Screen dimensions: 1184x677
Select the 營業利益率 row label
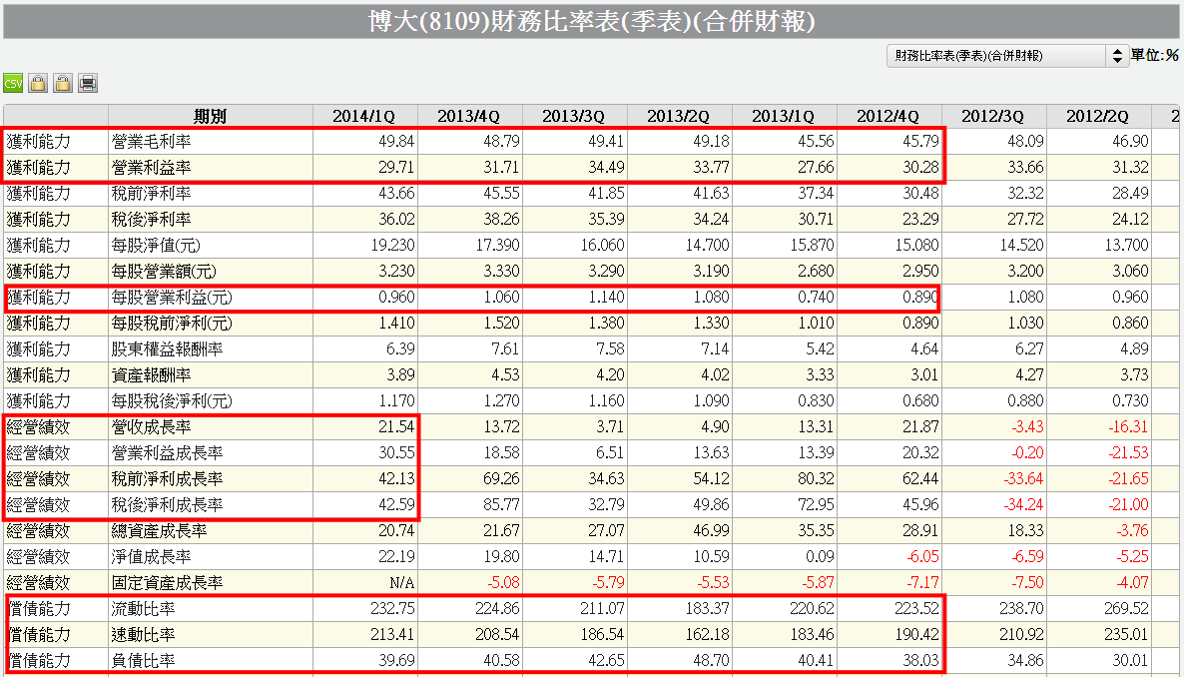coord(151,167)
